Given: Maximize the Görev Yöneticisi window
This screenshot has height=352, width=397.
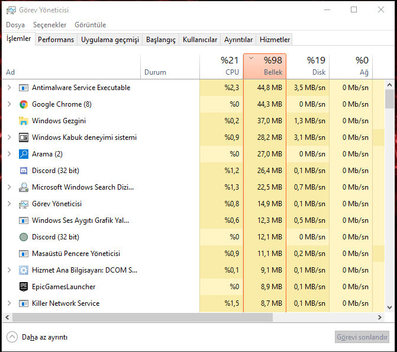Looking at the screenshot, I should (354, 9).
